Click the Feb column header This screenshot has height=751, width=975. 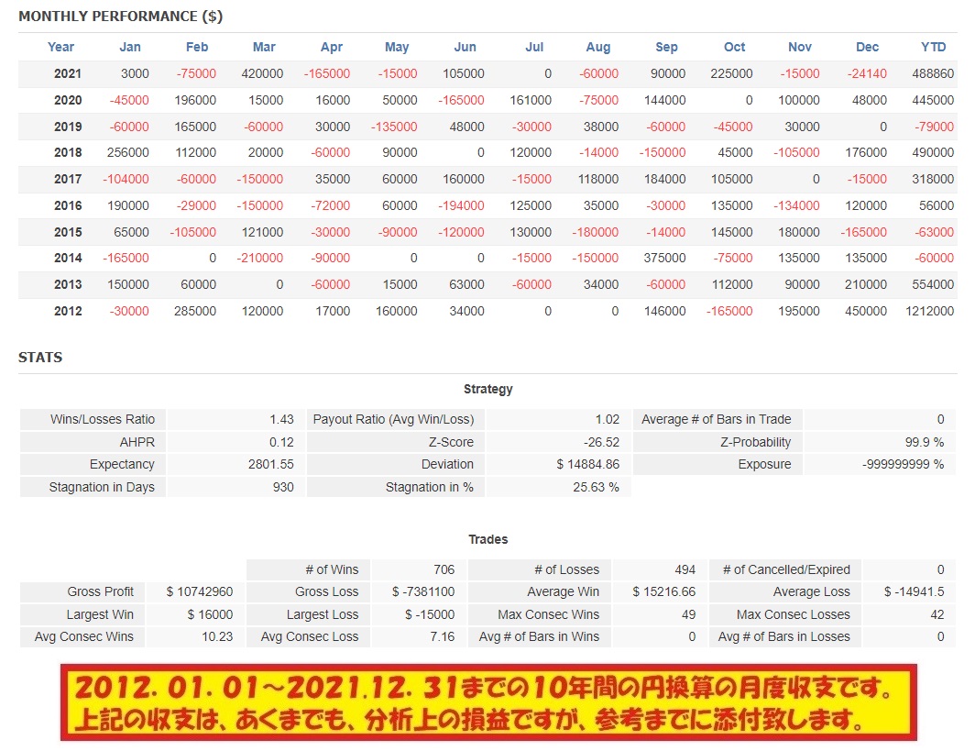coord(197,48)
